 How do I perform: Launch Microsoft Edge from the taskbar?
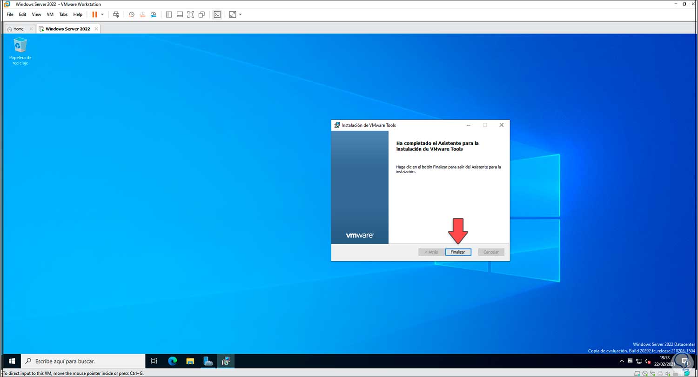coord(173,361)
